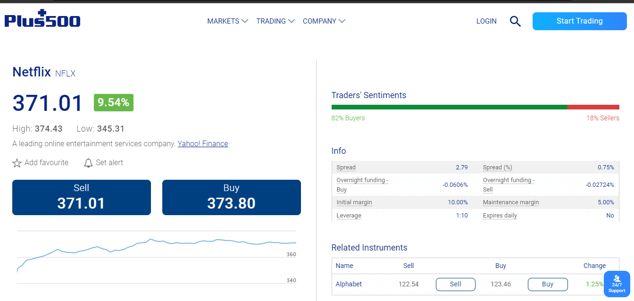This screenshot has width=634, height=301.
Task: Click the Name column header
Action: coord(344,266)
